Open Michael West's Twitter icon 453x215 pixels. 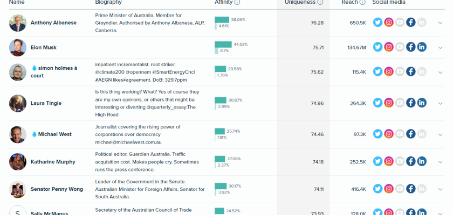[377, 134]
